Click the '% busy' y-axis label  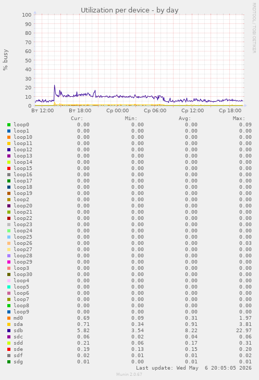click(5, 60)
